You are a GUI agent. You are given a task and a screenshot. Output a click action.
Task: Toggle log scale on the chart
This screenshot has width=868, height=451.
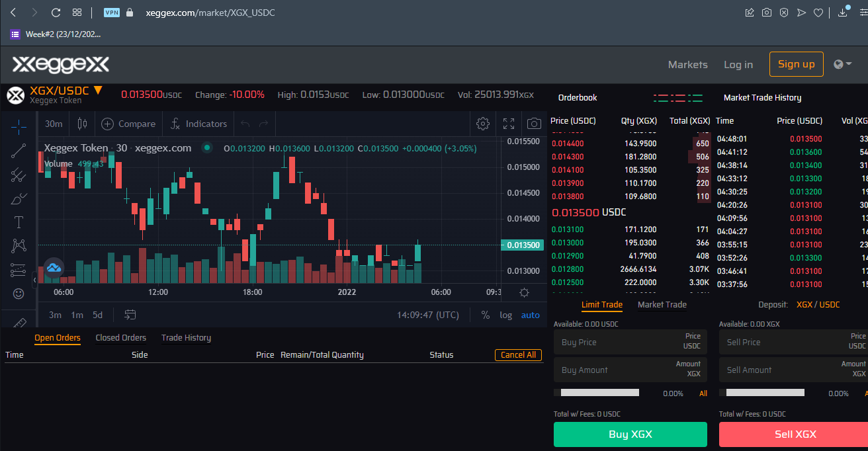point(505,315)
